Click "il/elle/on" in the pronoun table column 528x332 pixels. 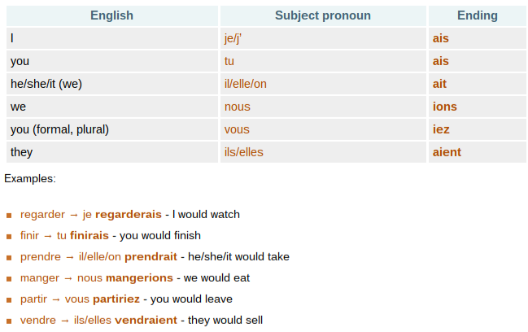245,84
